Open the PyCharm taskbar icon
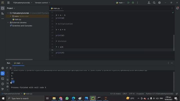The height and width of the screenshot is (101, 180). 93,98
